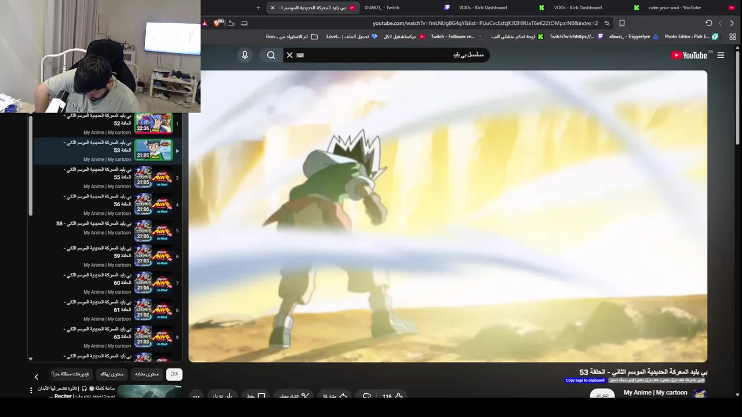Click Copy tags to clipboard button
742x417 pixels.
click(x=585, y=381)
